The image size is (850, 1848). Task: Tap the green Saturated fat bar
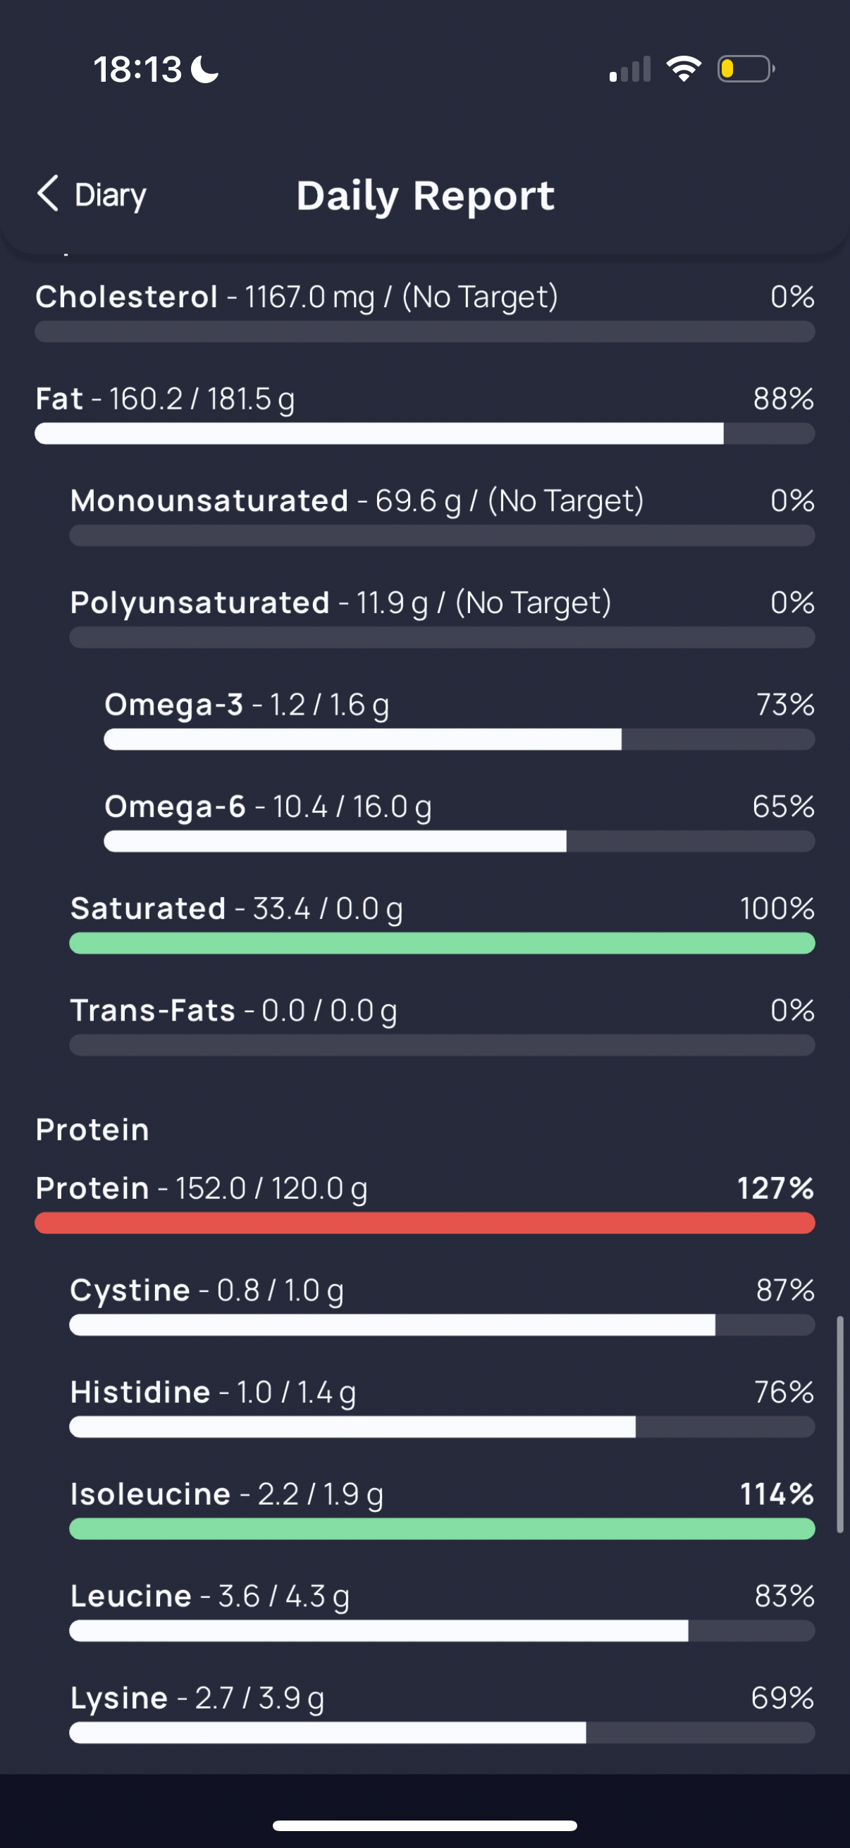[x=442, y=942]
